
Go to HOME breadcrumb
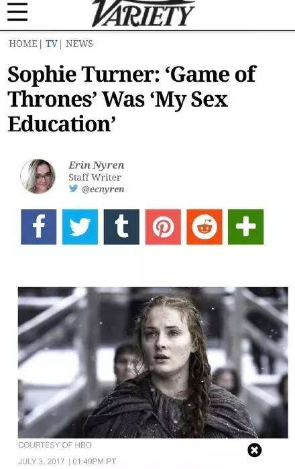coord(23,44)
